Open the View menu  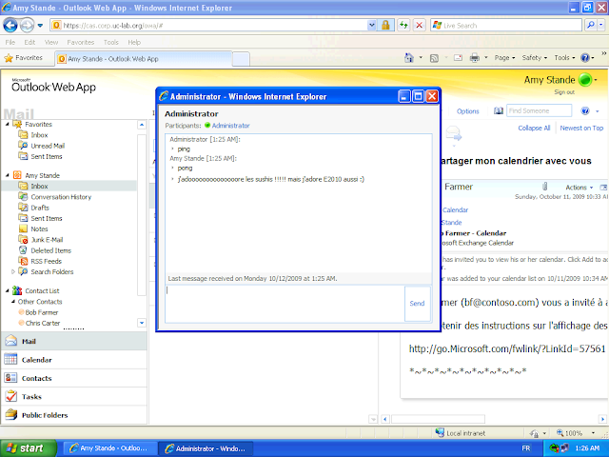point(50,42)
